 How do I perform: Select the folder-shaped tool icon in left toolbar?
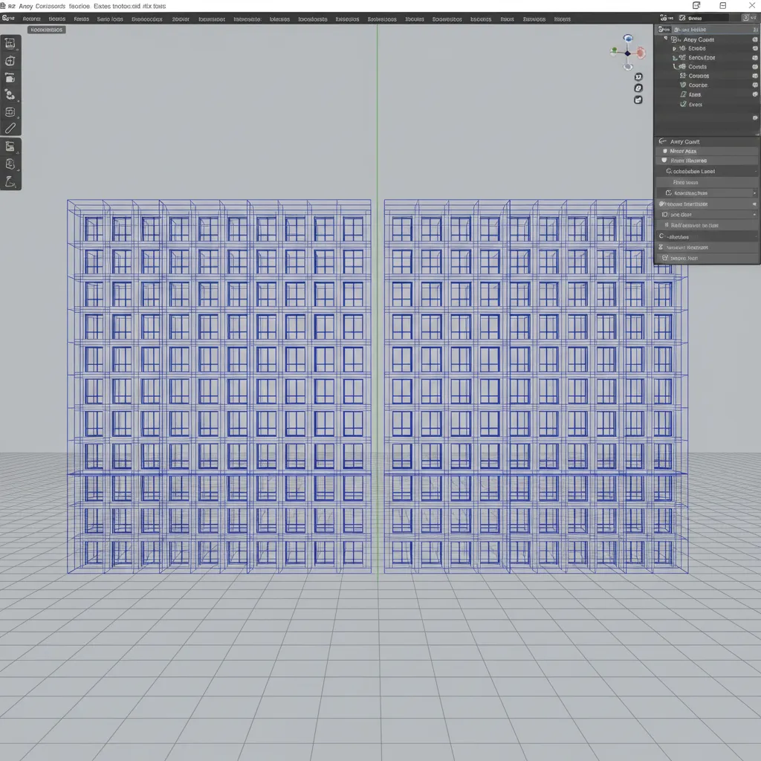pos(10,77)
